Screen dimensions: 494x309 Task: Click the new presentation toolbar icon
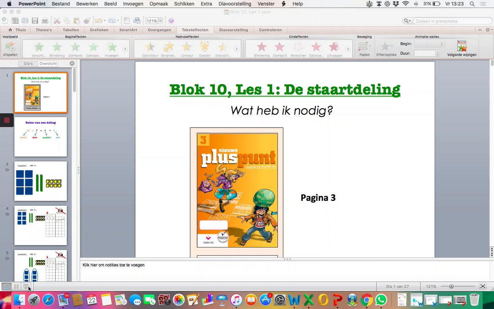click(x=5, y=20)
